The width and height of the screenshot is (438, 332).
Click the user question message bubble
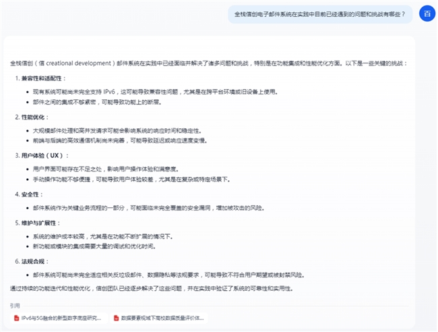(x=320, y=14)
